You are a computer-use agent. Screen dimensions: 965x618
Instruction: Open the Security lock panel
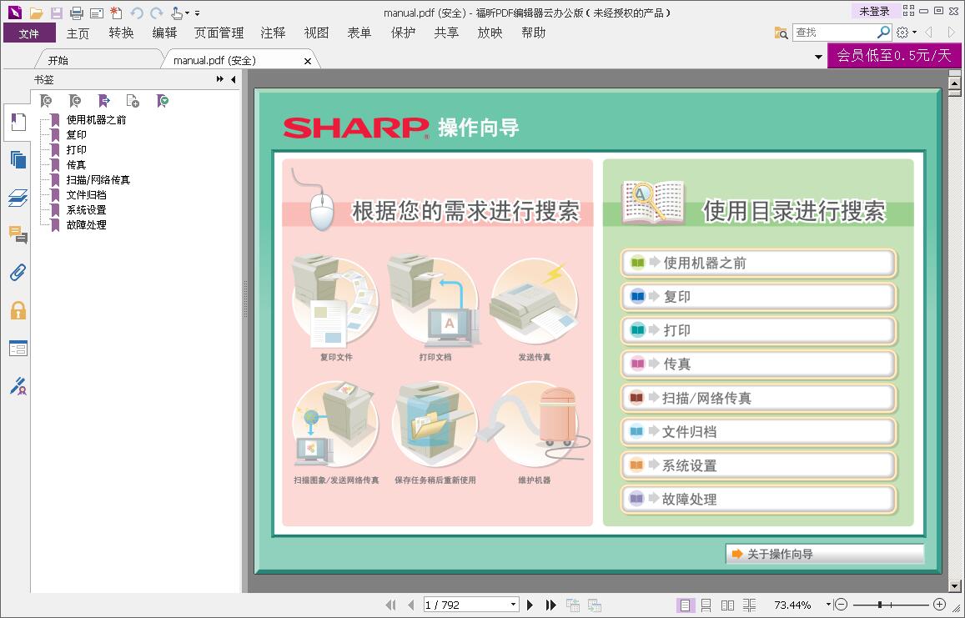click(18, 310)
